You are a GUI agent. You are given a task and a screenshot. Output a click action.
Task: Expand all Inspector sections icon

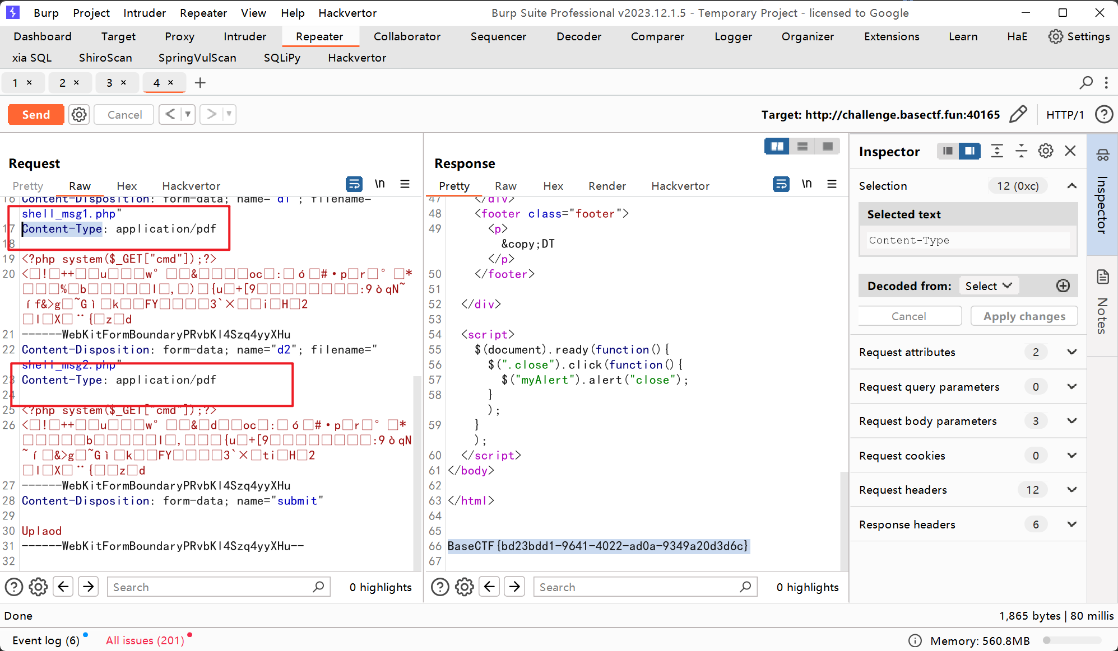coord(997,151)
